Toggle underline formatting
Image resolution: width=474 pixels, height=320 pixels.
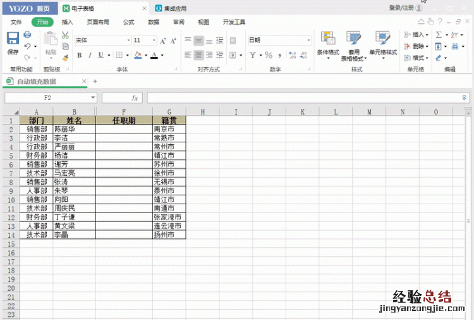(x=100, y=55)
